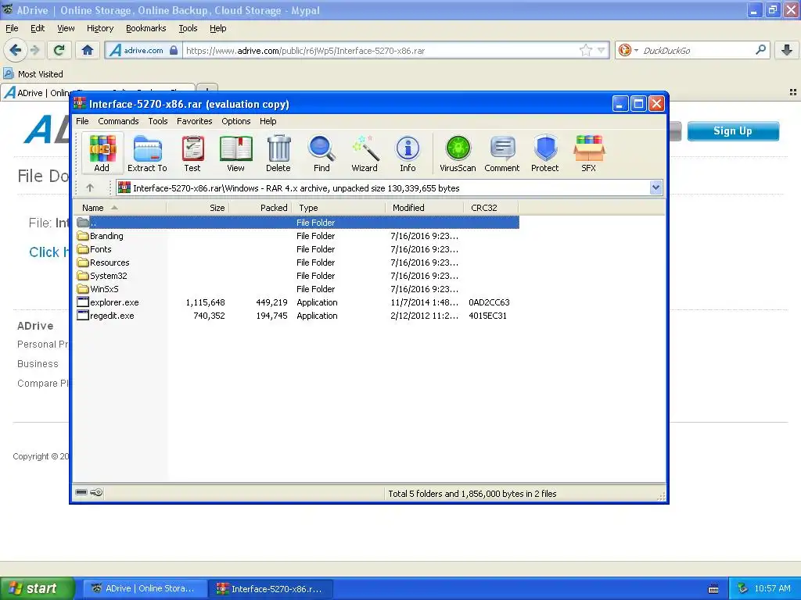Image resolution: width=801 pixels, height=600 pixels.
Task: Sort by the Size column header
Action: pos(198,208)
